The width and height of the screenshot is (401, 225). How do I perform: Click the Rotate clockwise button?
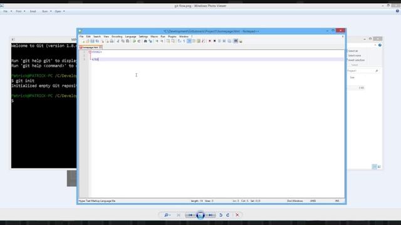pos(227,215)
